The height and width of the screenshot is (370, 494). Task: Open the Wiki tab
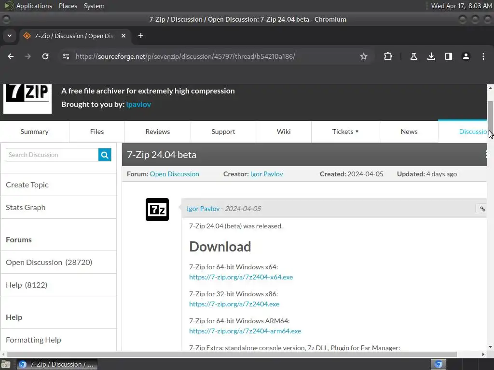[x=284, y=132]
